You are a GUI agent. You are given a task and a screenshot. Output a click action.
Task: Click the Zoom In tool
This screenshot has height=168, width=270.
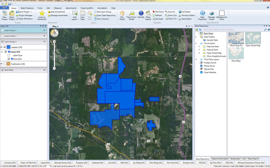coord(170,12)
